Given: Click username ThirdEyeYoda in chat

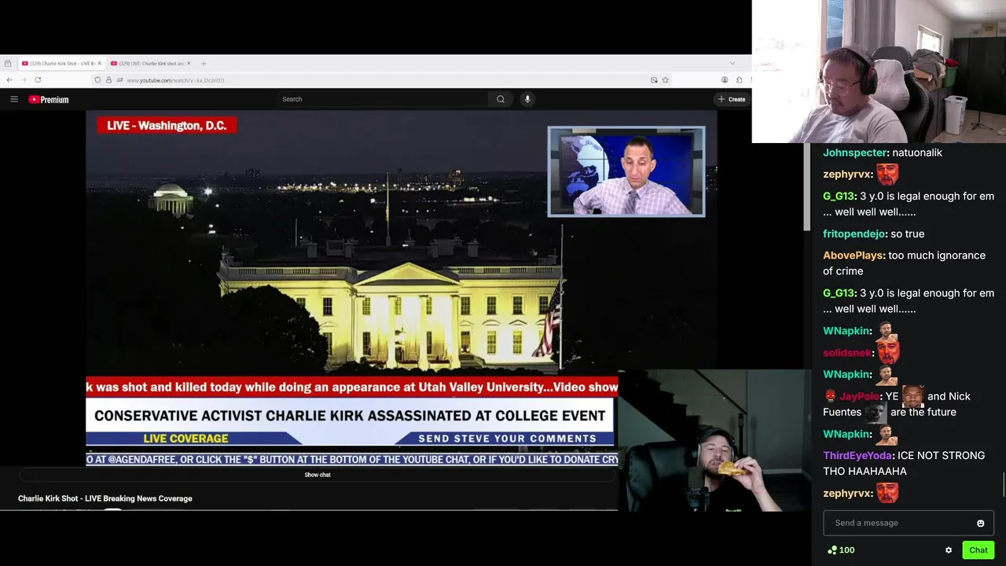Looking at the screenshot, I should tap(857, 455).
